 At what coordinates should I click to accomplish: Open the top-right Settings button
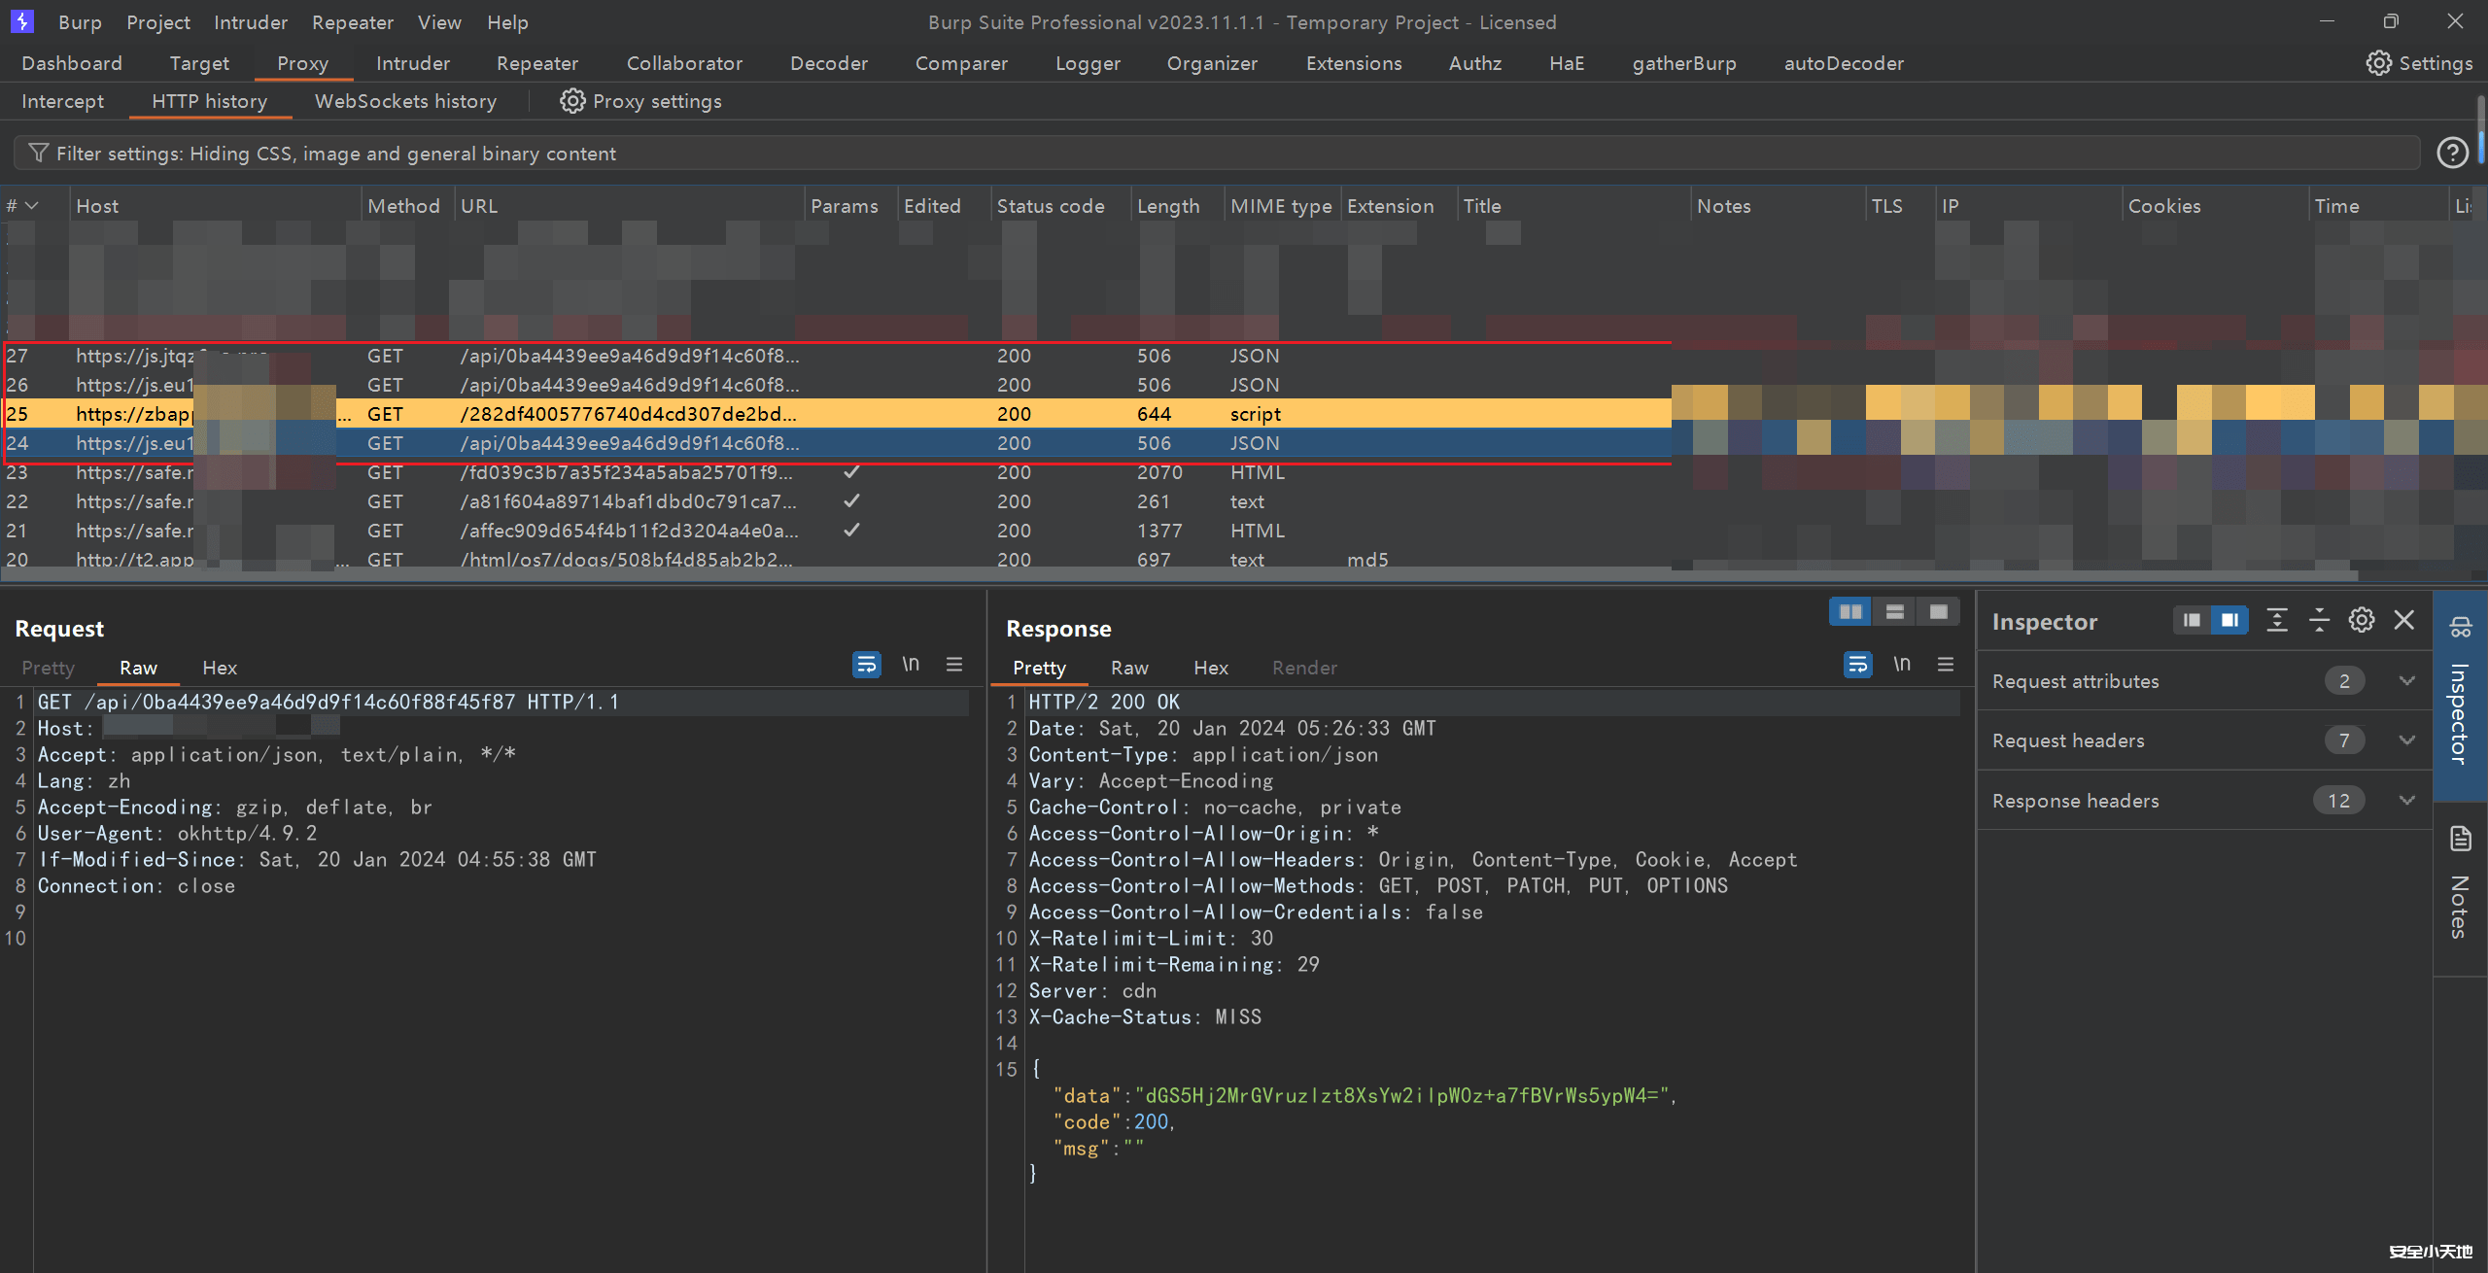tap(2420, 63)
